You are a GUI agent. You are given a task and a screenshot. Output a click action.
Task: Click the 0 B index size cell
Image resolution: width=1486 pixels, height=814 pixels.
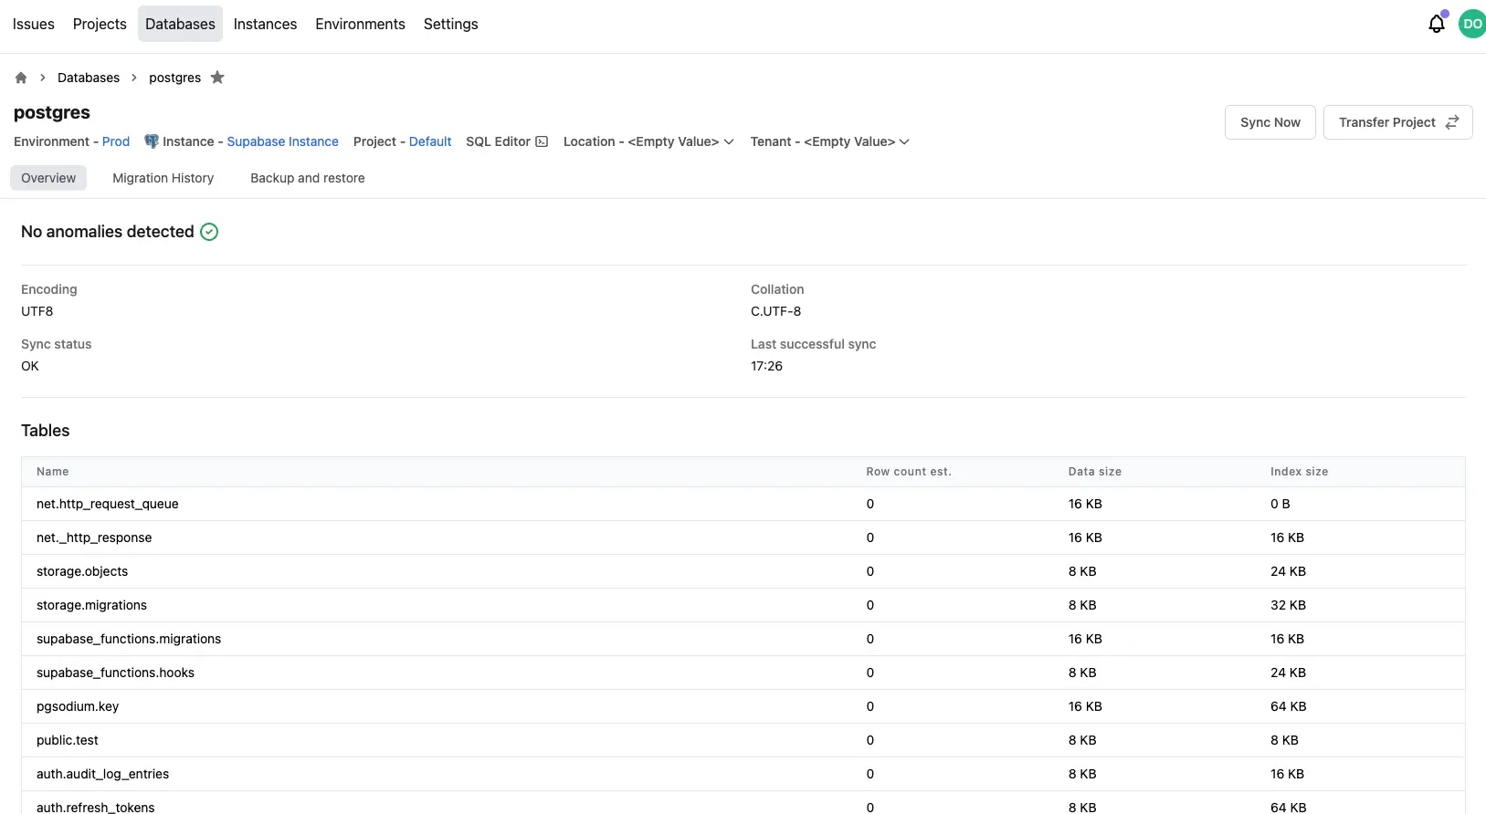click(x=1280, y=504)
